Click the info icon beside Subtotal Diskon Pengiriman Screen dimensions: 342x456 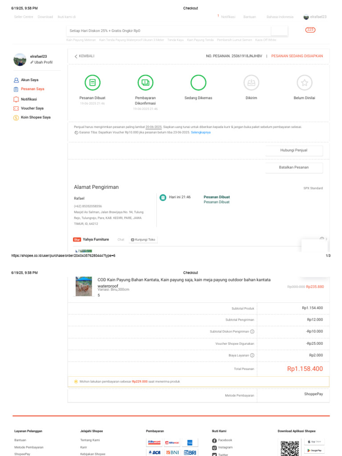pyautogui.click(x=252, y=331)
